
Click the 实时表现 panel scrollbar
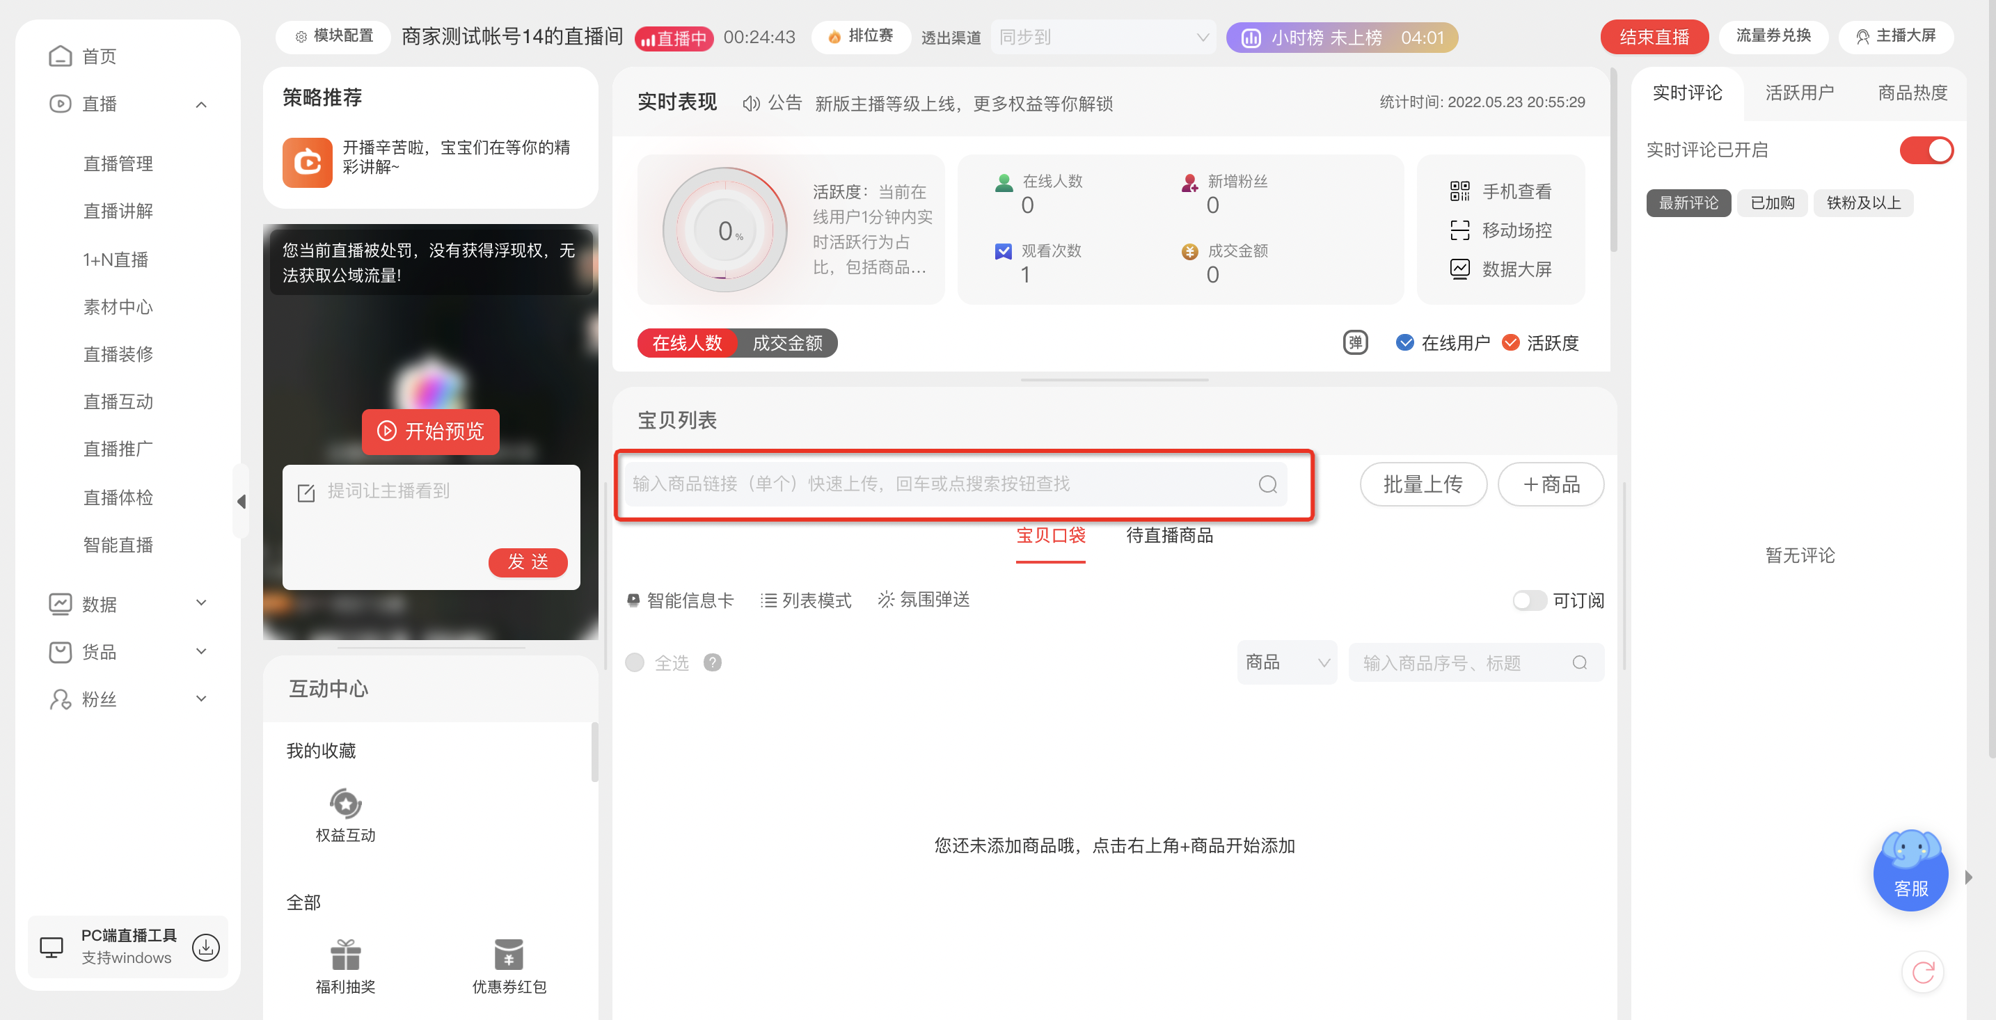point(1614,159)
